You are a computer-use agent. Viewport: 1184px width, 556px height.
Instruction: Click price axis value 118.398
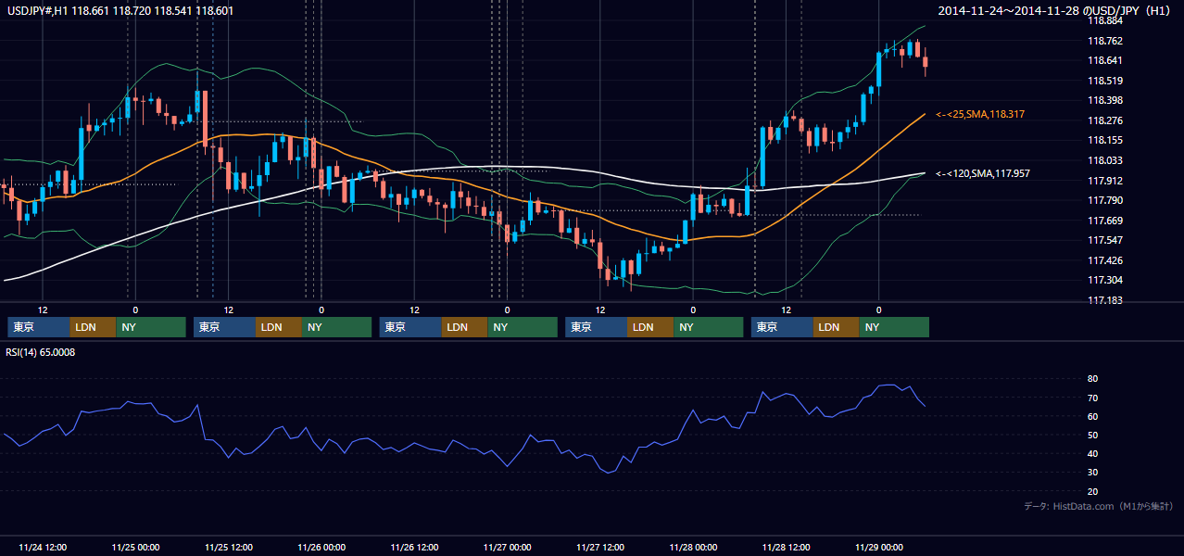[1105, 100]
